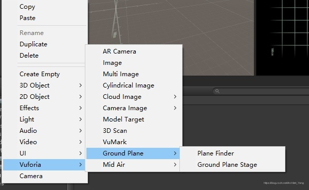Expand arrow next to Effects

tap(80, 108)
